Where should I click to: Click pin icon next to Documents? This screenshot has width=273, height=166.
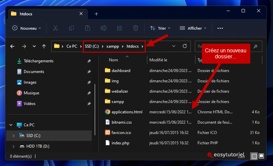pyautogui.click(x=89, y=72)
